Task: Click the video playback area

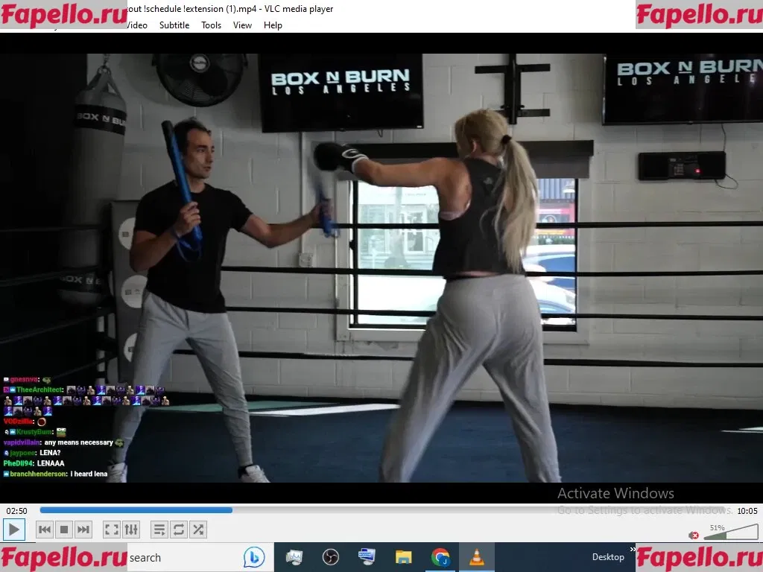Action: point(381,268)
